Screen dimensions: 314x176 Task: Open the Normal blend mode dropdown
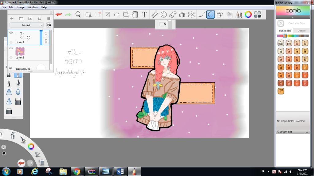tap(26, 25)
